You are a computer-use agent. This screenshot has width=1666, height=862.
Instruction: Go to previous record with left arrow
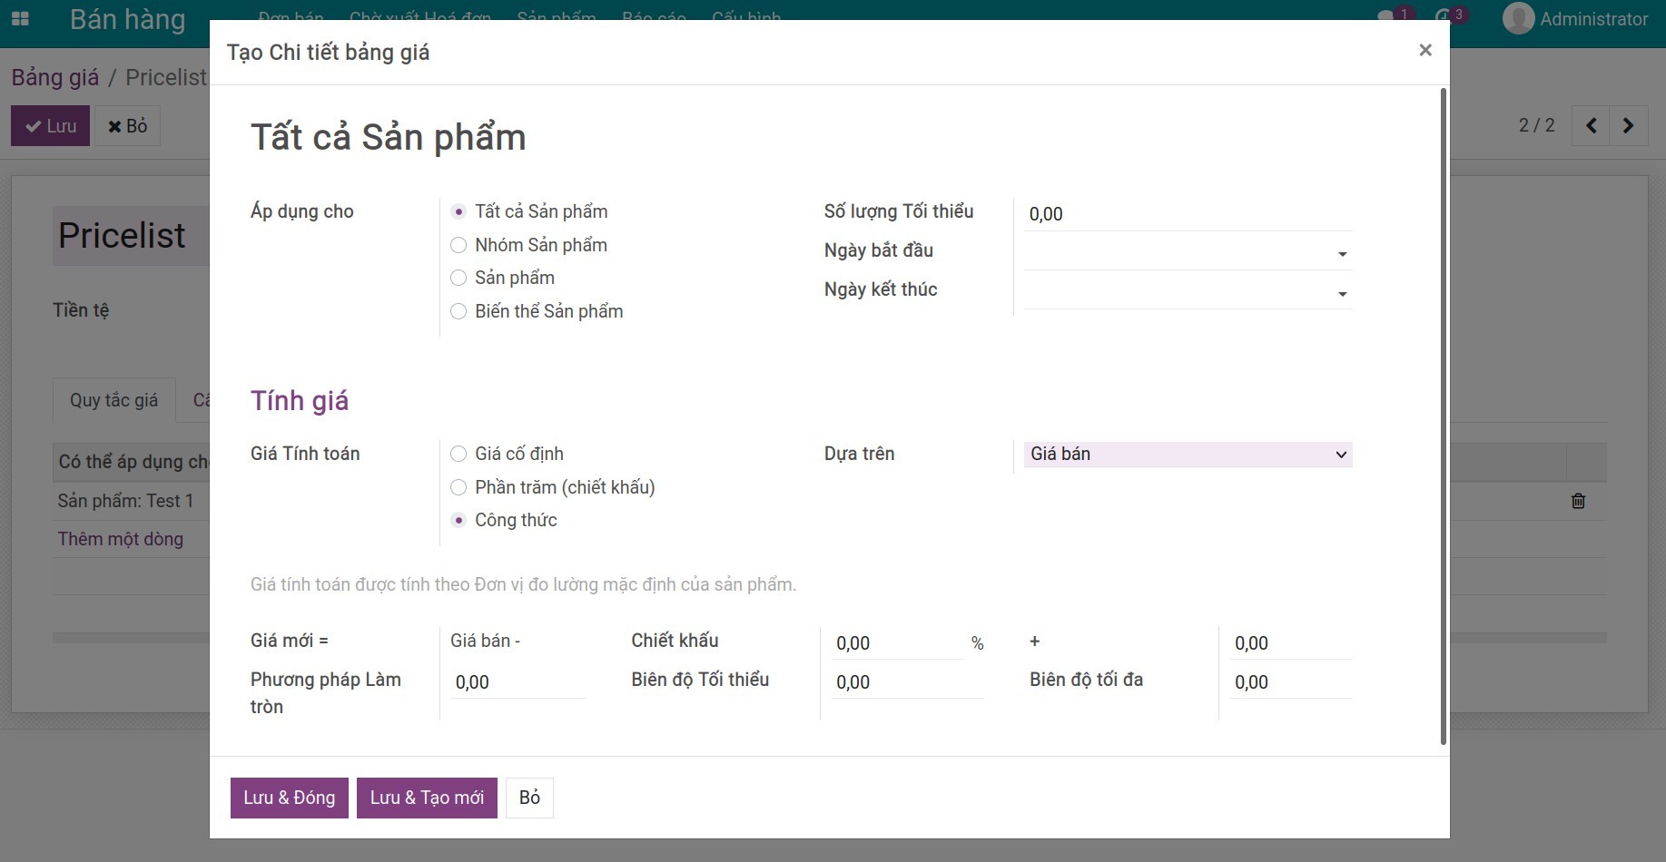tap(1592, 125)
